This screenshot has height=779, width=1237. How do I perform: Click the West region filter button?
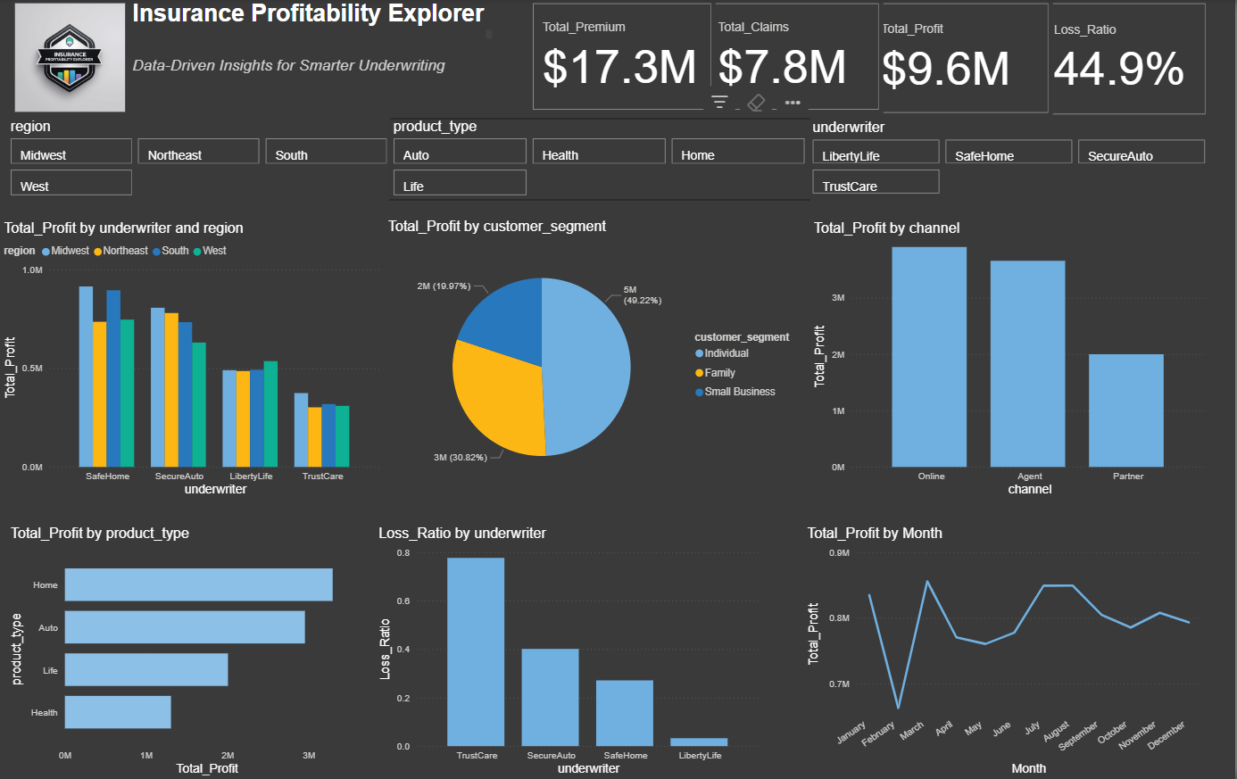tap(71, 182)
